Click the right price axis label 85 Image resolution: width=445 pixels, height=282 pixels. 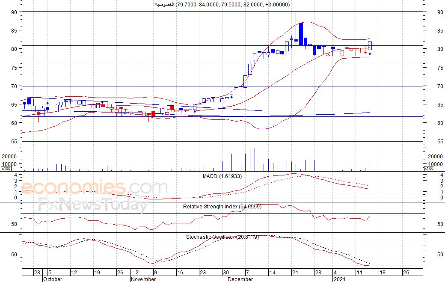point(440,31)
